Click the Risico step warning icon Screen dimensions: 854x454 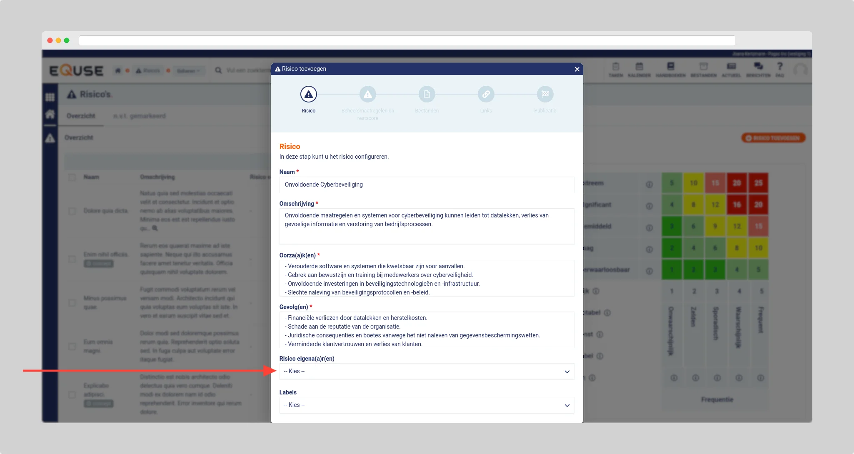(308, 95)
